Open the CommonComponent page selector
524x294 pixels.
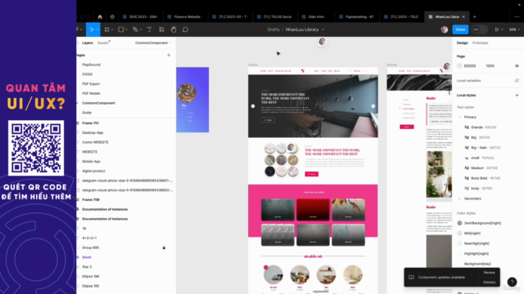(153, 43)
